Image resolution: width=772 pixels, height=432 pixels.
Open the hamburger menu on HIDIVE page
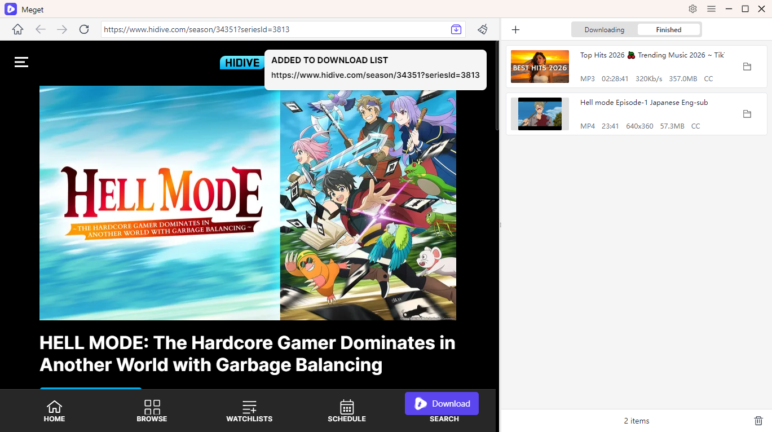coord(21,62)
